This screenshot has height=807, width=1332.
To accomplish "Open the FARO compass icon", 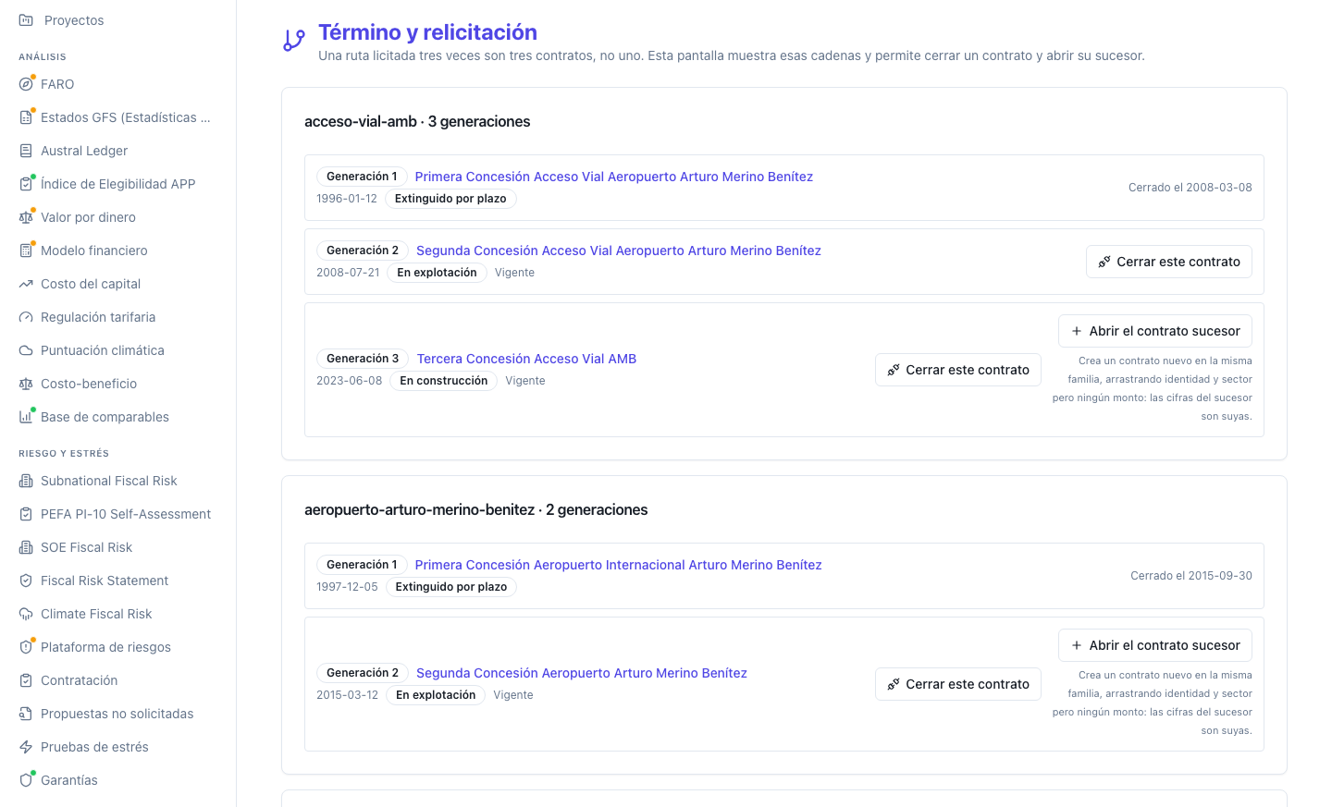I will 26,84.
